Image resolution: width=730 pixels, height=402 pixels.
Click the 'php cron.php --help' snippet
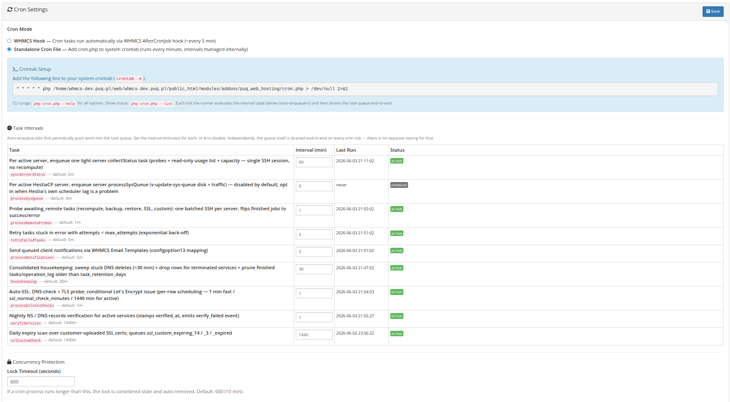pos(54,104)
